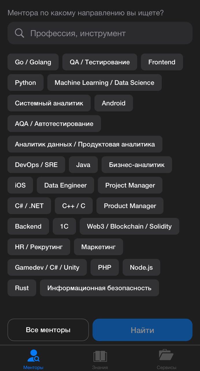Screen dimensions: 200x371
Task: Select Web3 / Blockchain / Solidity
Action: pos(129,226)
